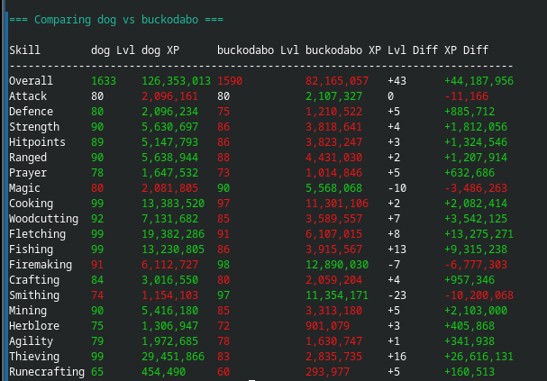Click dog Fletching XP 19,382,286

173,234
